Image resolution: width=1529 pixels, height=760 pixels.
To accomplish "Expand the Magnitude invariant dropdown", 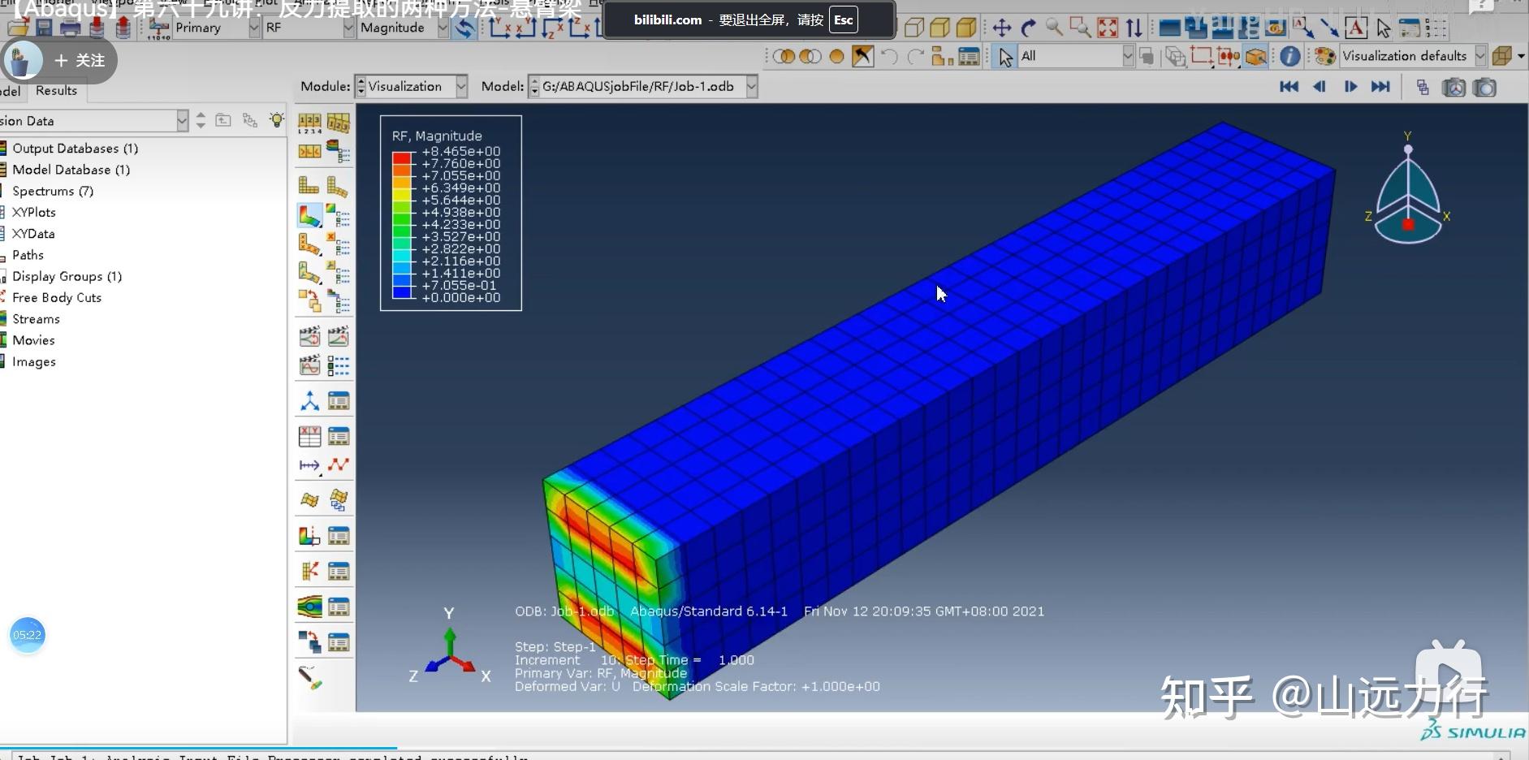I will coord(443,28).
